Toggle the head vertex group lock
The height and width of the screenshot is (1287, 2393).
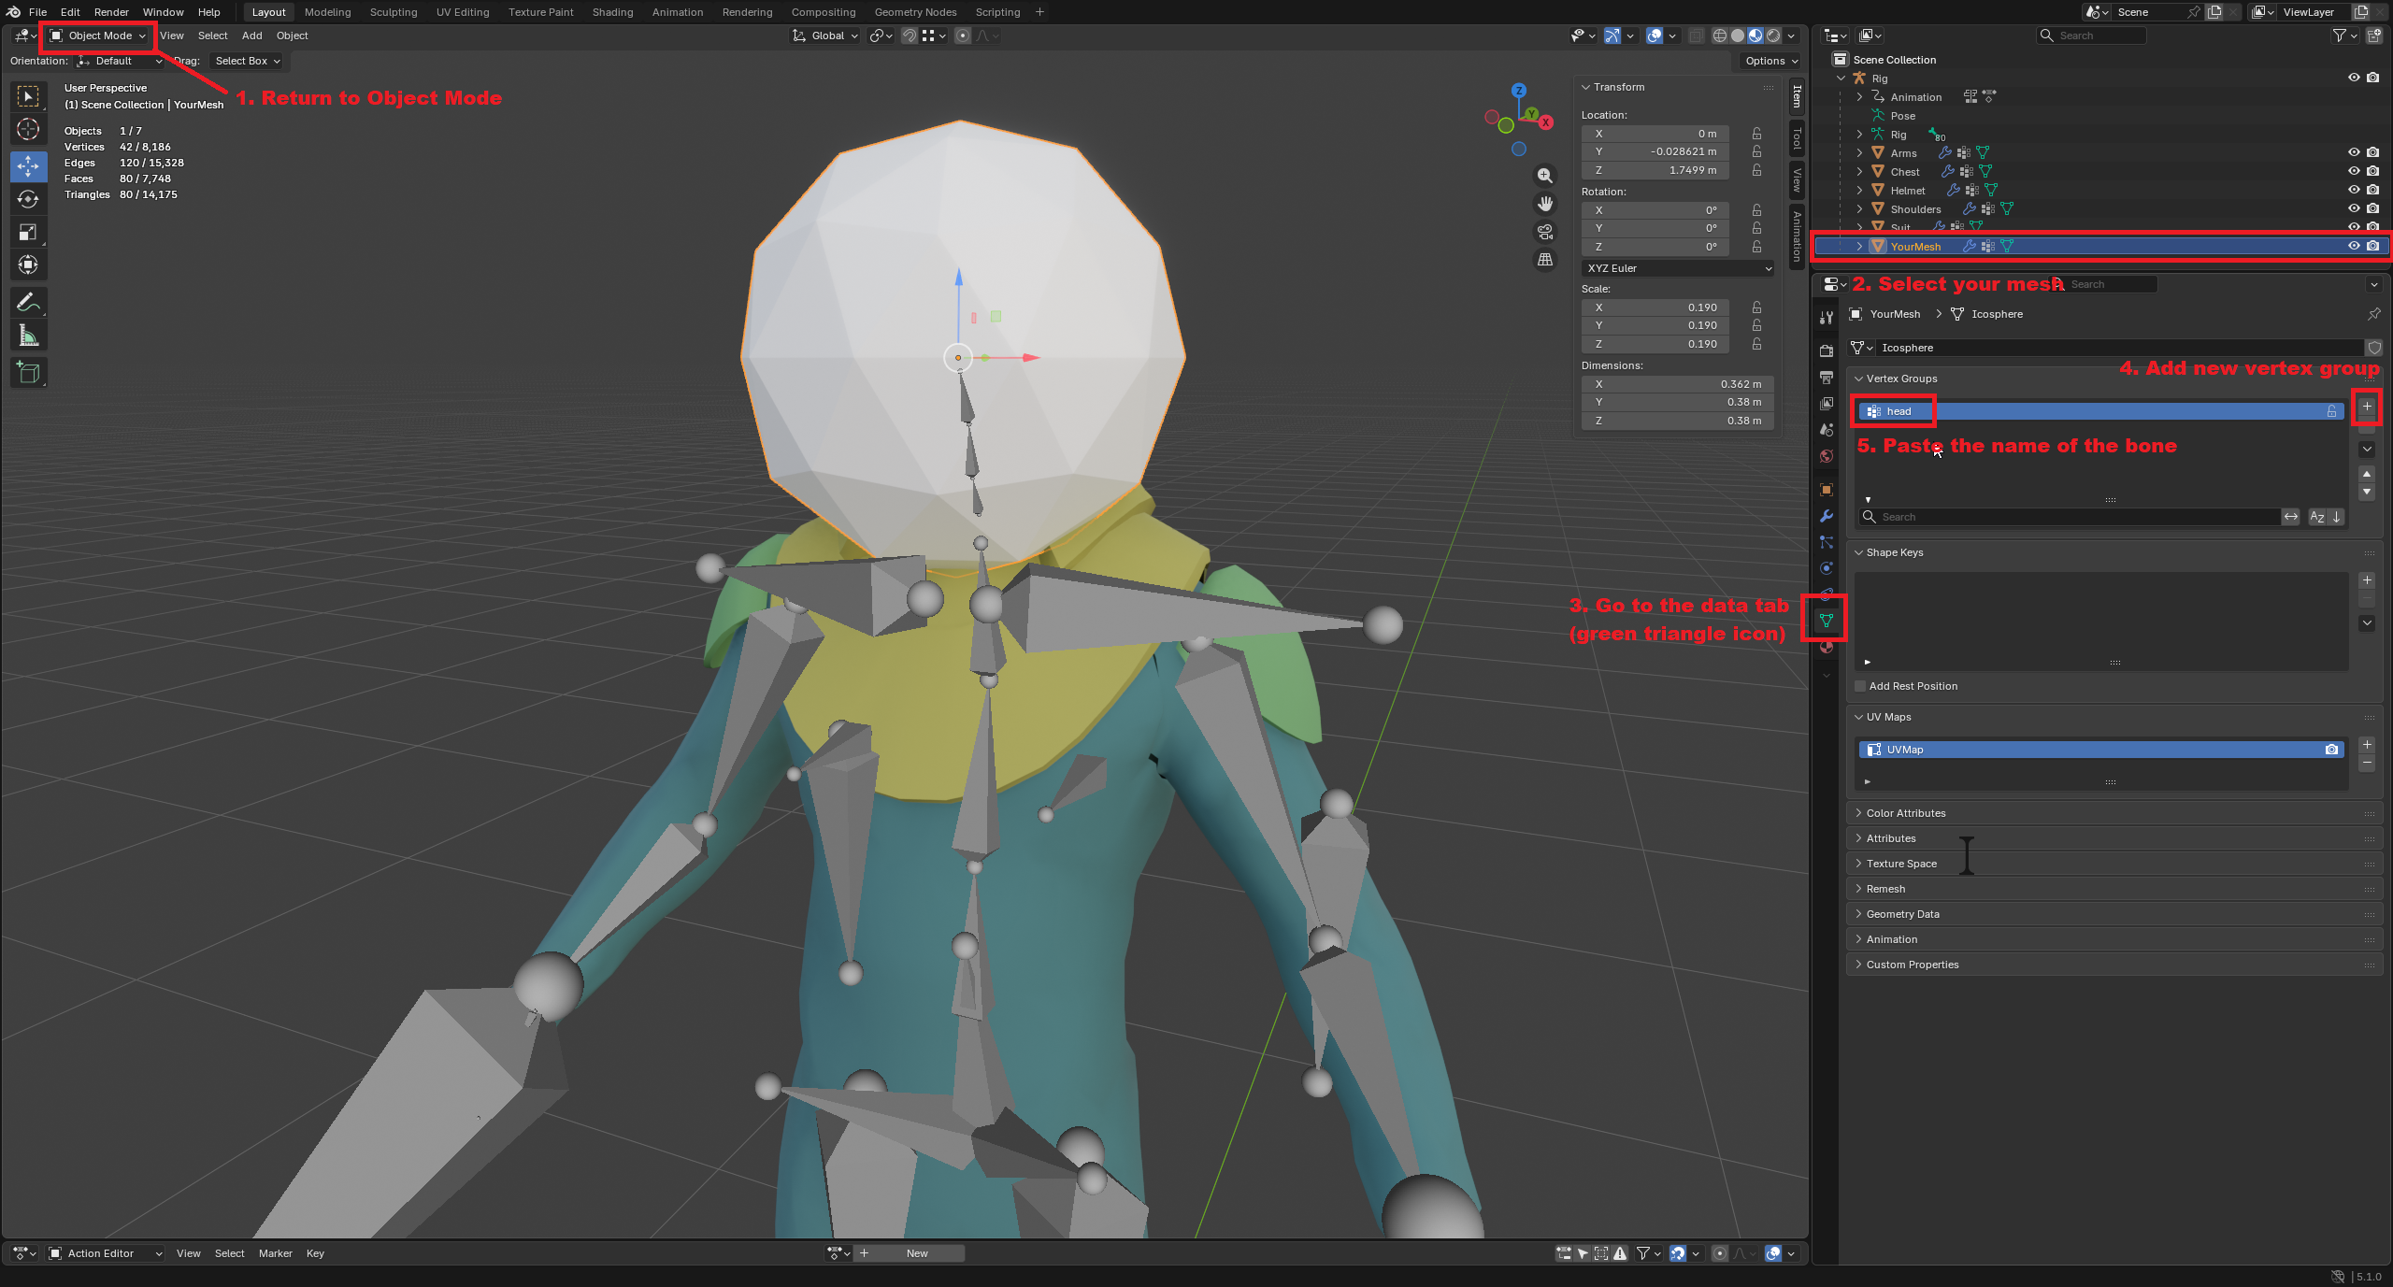tap(2331, 411)
